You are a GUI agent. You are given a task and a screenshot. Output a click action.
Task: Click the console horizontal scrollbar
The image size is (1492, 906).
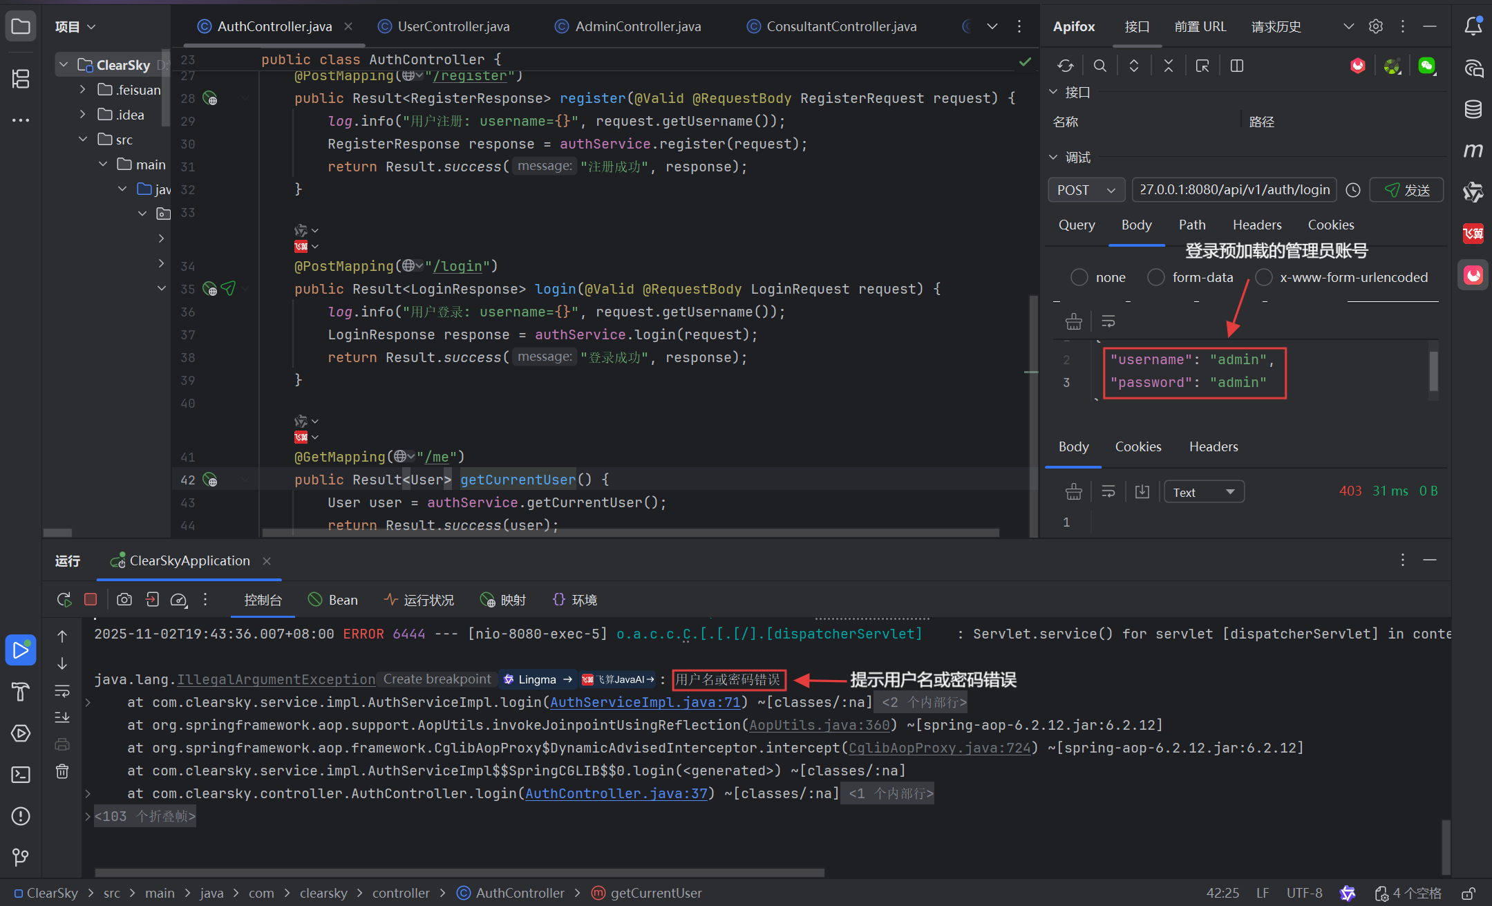(460, 873)
